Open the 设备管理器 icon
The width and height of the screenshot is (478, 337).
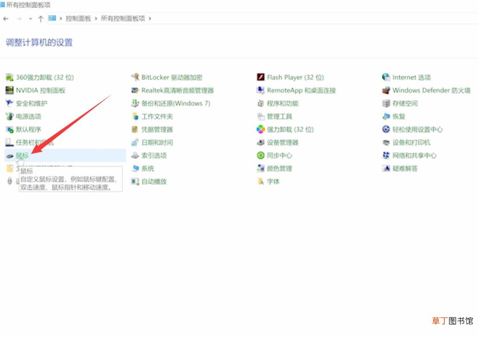[261, 142]
